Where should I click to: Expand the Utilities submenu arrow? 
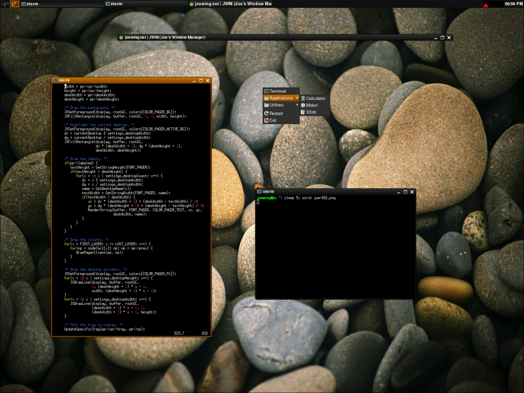point(297,105)
